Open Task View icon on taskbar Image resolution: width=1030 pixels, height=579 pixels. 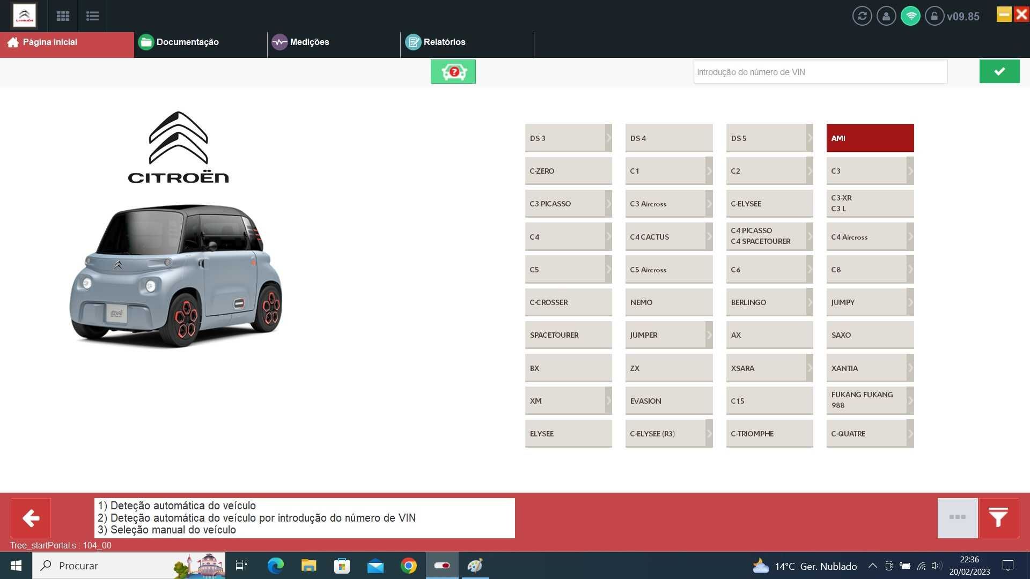[241, 566]
